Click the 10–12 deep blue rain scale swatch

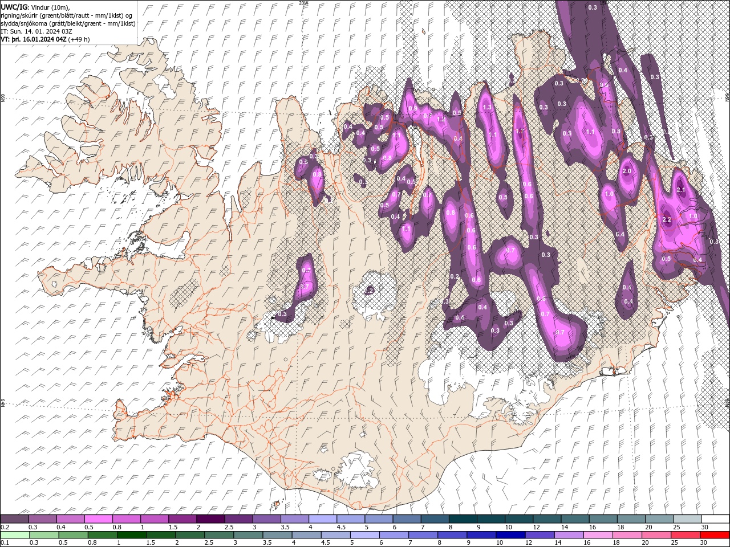tap(511, 535)
